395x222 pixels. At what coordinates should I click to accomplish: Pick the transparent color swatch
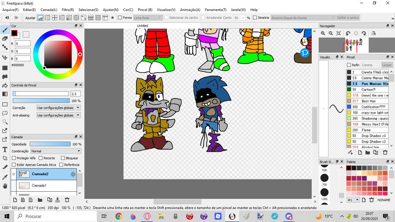point(26,34)
